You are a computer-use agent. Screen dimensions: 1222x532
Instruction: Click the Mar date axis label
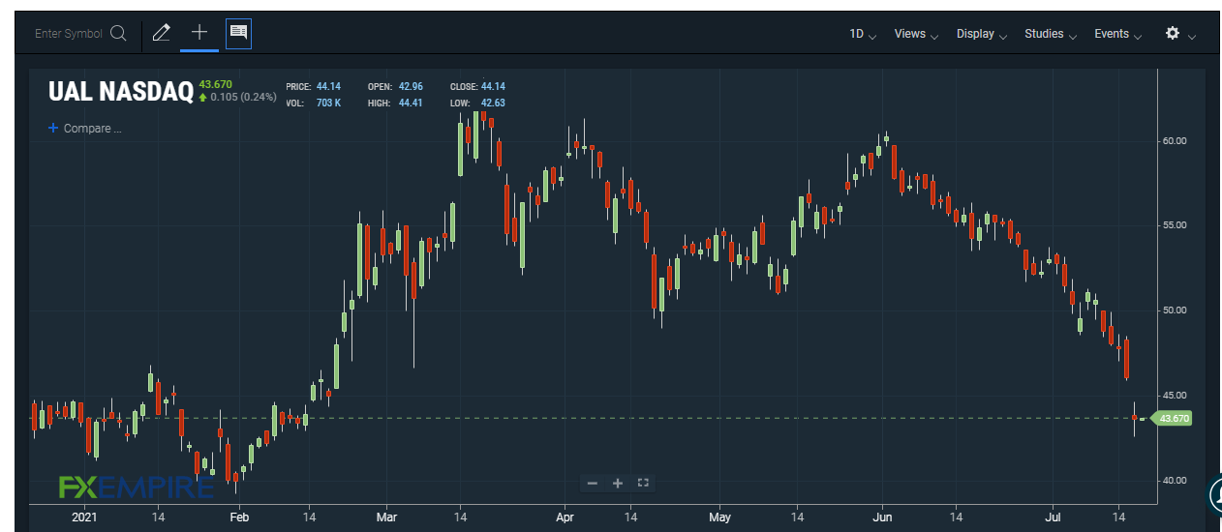point(385,517)
